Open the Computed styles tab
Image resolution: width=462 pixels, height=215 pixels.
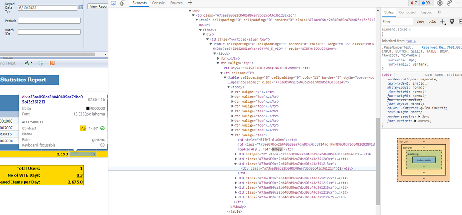(407, 12)
